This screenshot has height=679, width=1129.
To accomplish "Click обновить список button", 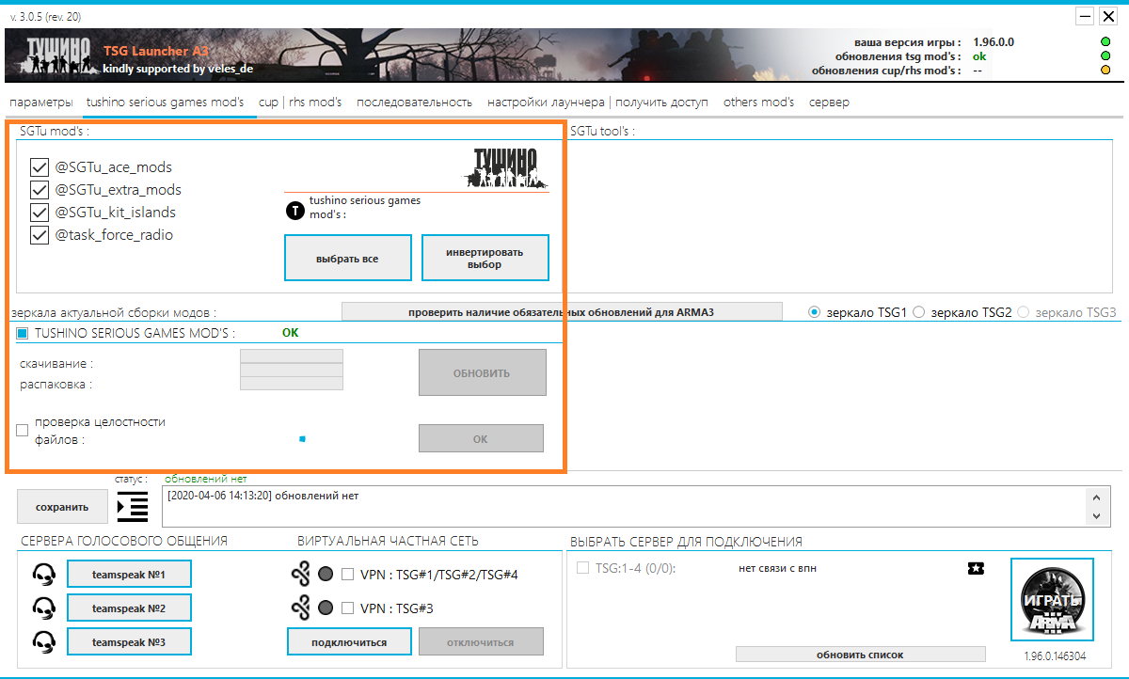I will (x=860, y=654).
